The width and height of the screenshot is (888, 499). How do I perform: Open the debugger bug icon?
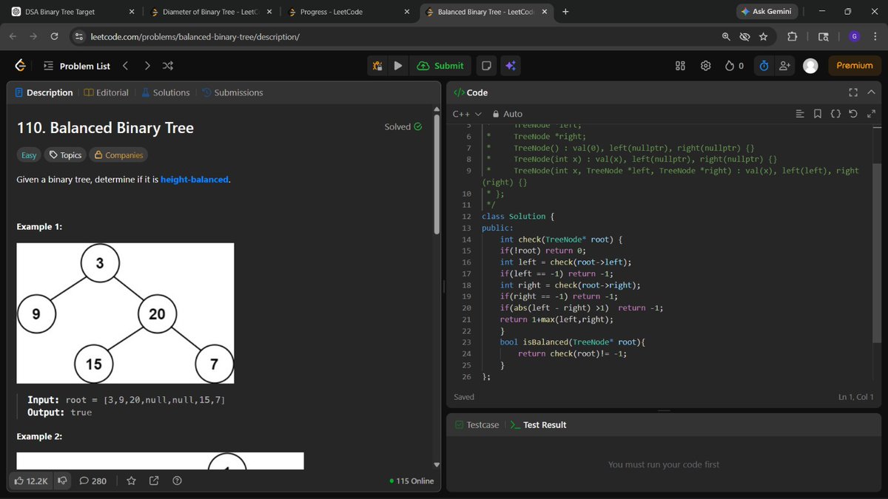pos(377,66)
